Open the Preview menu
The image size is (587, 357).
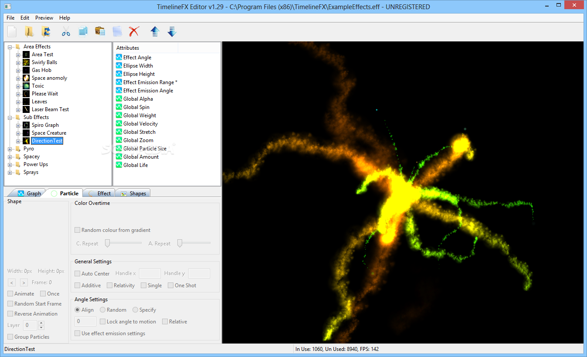tap(44, 18)
